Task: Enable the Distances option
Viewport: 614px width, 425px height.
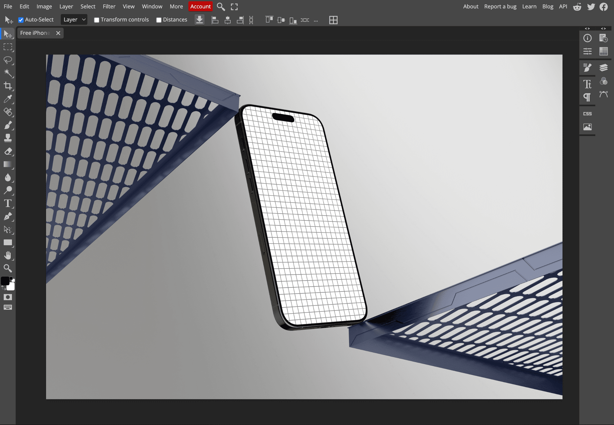Action: 159,20
